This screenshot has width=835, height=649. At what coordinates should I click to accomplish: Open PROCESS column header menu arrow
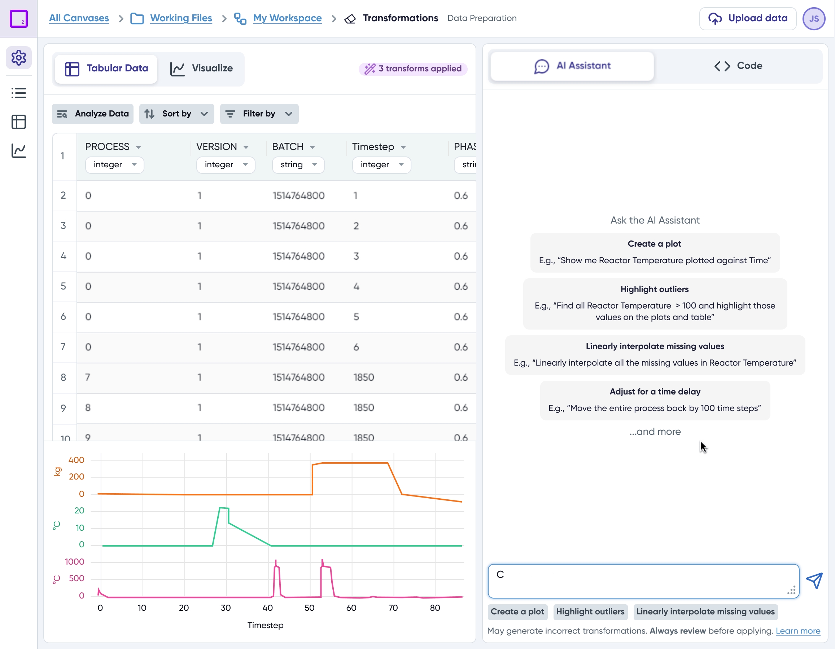pyautogui.click(x=139, y=147)
